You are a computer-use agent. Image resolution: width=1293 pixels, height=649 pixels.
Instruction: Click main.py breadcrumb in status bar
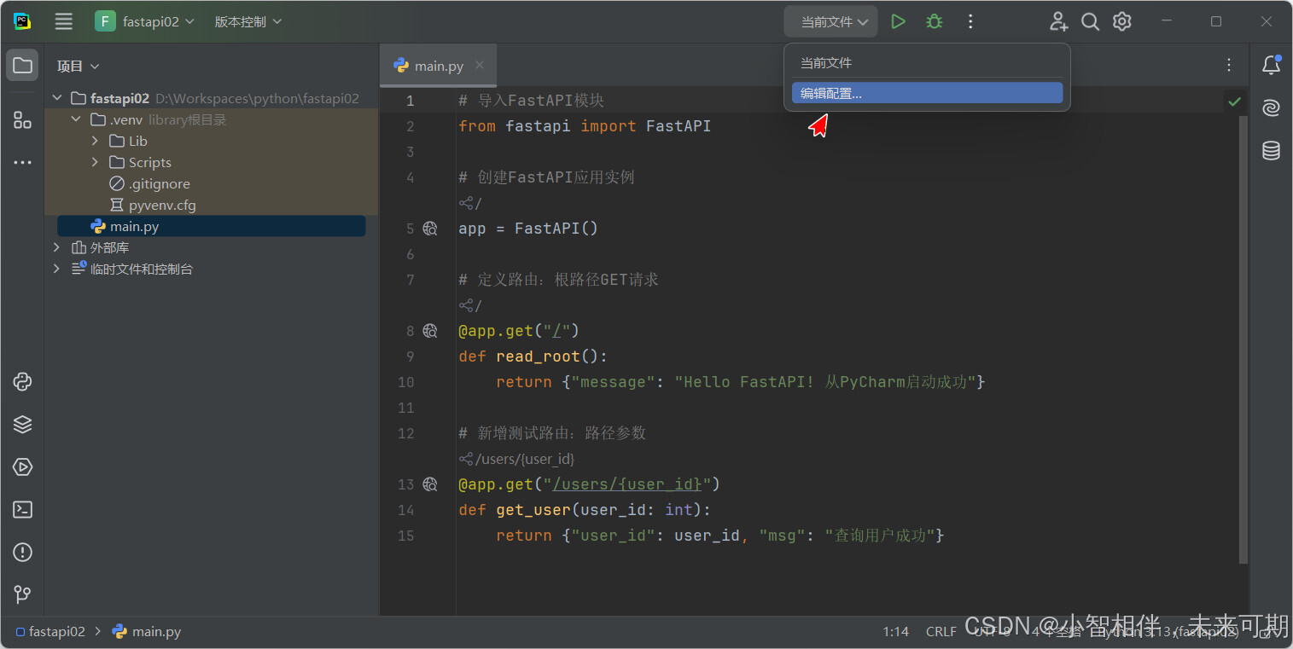(147, 632)
